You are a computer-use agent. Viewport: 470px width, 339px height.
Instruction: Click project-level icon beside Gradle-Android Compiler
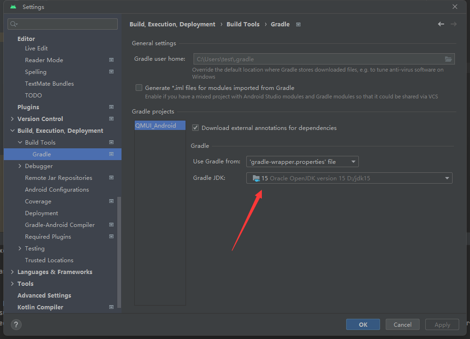[x=111, y=225]
